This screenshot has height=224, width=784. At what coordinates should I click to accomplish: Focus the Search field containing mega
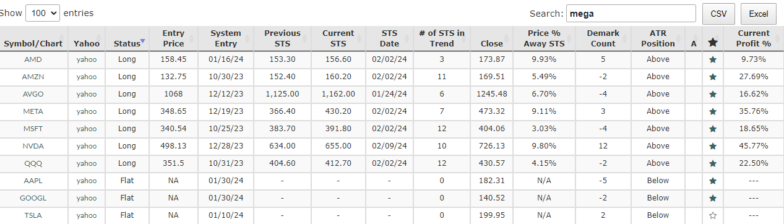click(x=631, y=13)
